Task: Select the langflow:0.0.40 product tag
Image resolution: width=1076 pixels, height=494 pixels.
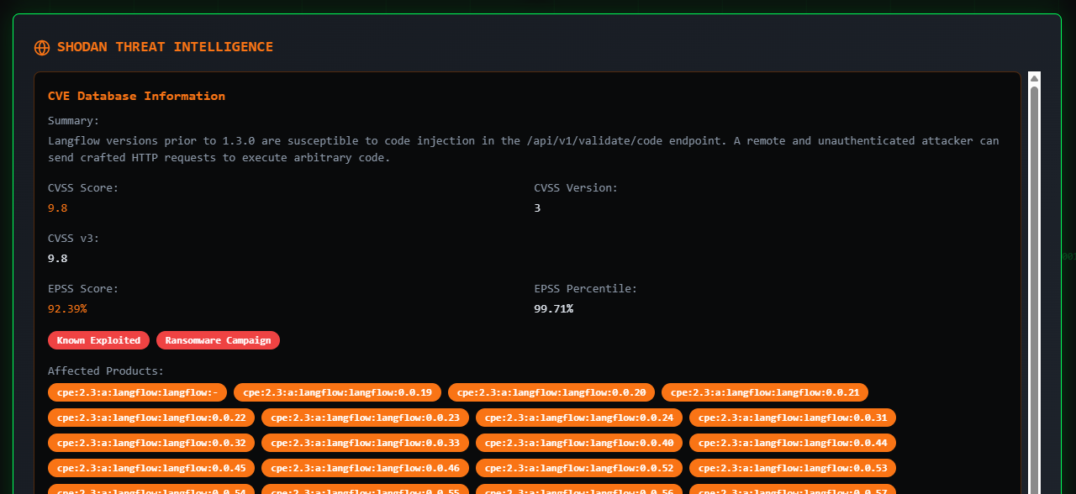Action: pos(579,443)
